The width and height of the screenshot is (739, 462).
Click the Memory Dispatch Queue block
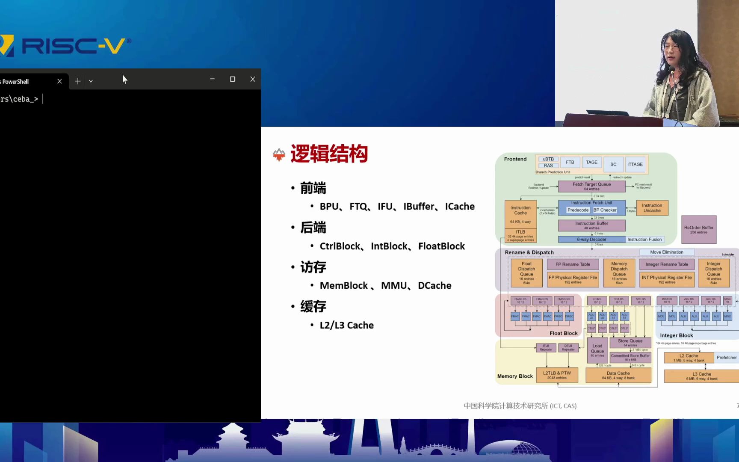[x=619, y=273]
